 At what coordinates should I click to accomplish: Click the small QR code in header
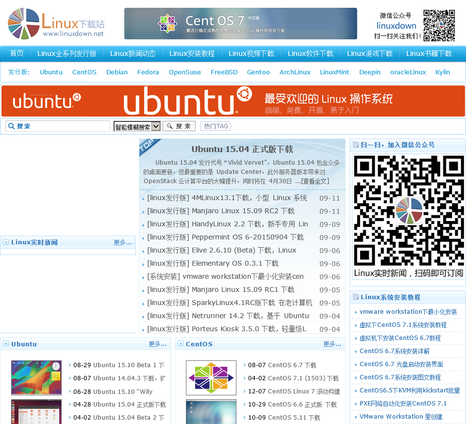(439, 25)
